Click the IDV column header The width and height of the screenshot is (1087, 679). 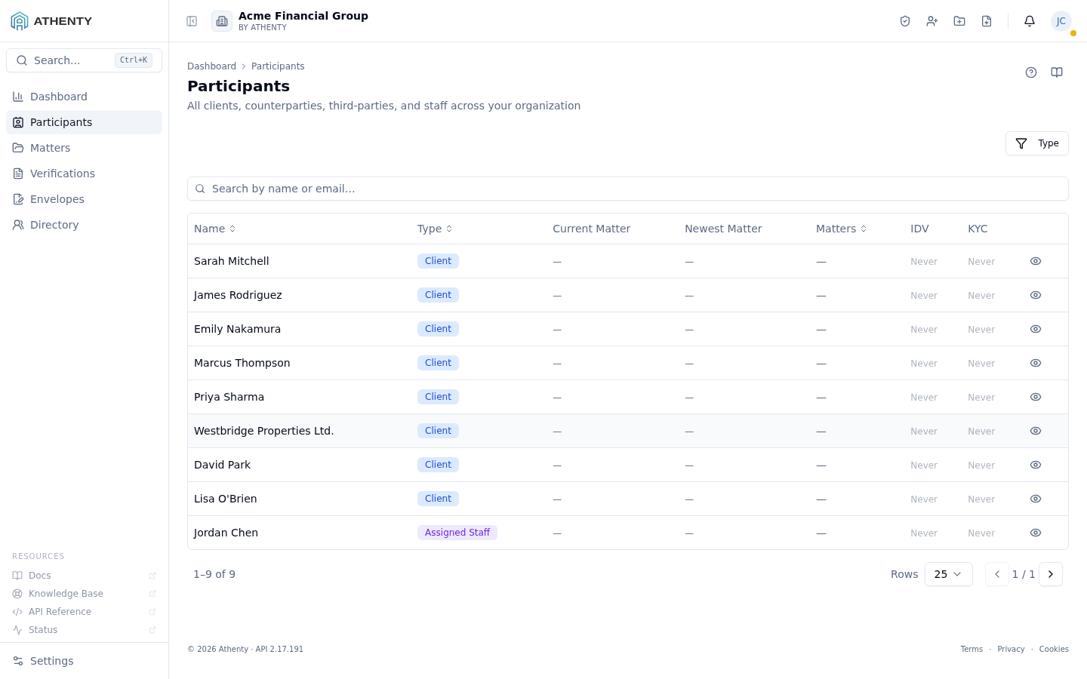(x=919, y=229)
